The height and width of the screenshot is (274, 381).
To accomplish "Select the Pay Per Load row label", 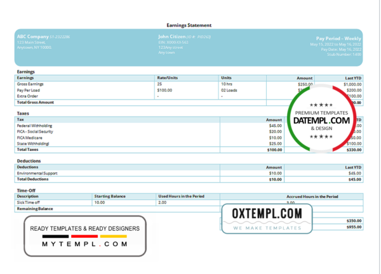I will (x=28, y=90).
